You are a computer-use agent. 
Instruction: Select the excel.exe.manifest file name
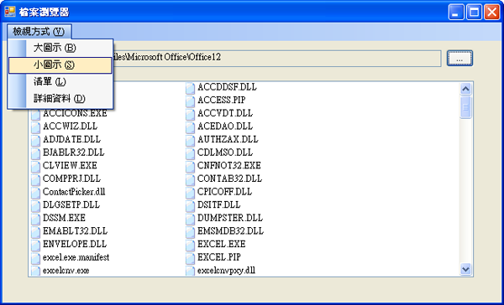click(76, 257)
